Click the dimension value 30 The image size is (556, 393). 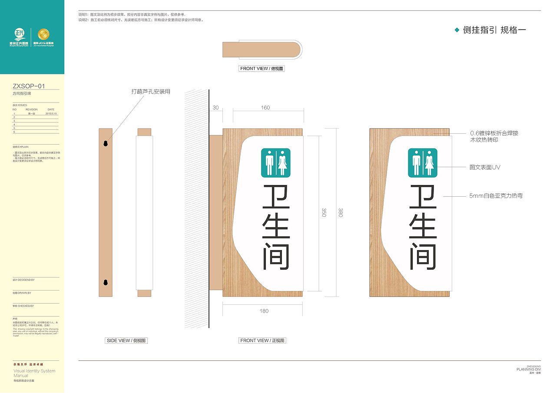pos(216,108)
